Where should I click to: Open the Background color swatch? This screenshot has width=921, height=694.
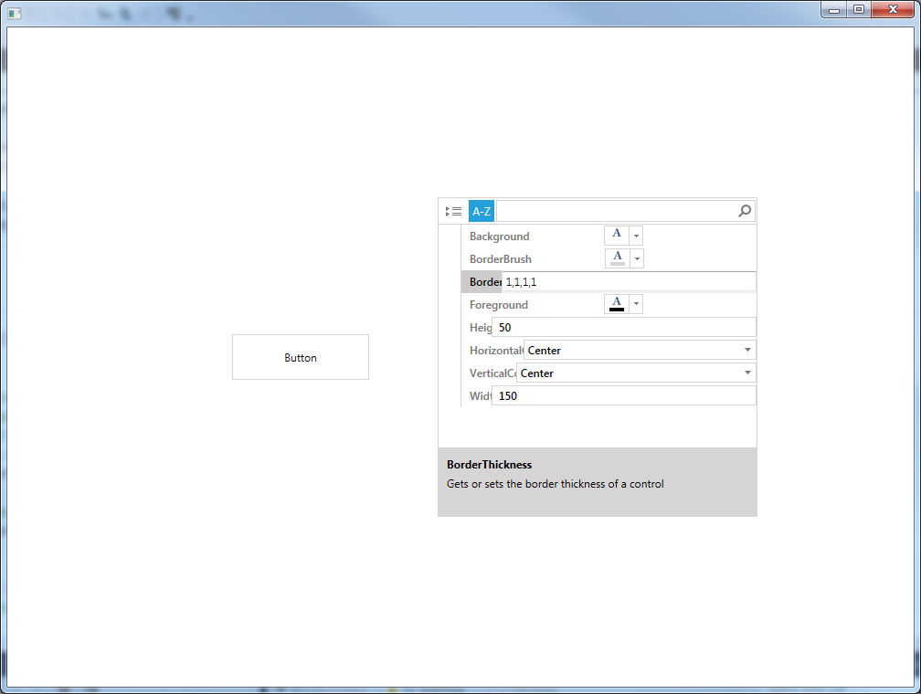pos(617,236)
